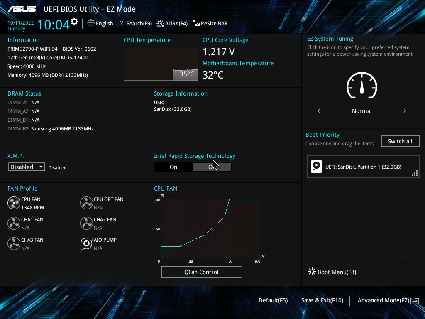This screenshot has height=319, width=425.
Task: Open the AURA(F4) lighting icon
Action: 160,23
